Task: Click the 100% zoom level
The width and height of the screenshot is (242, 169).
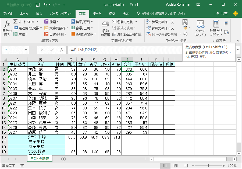Action: [232, 166]
